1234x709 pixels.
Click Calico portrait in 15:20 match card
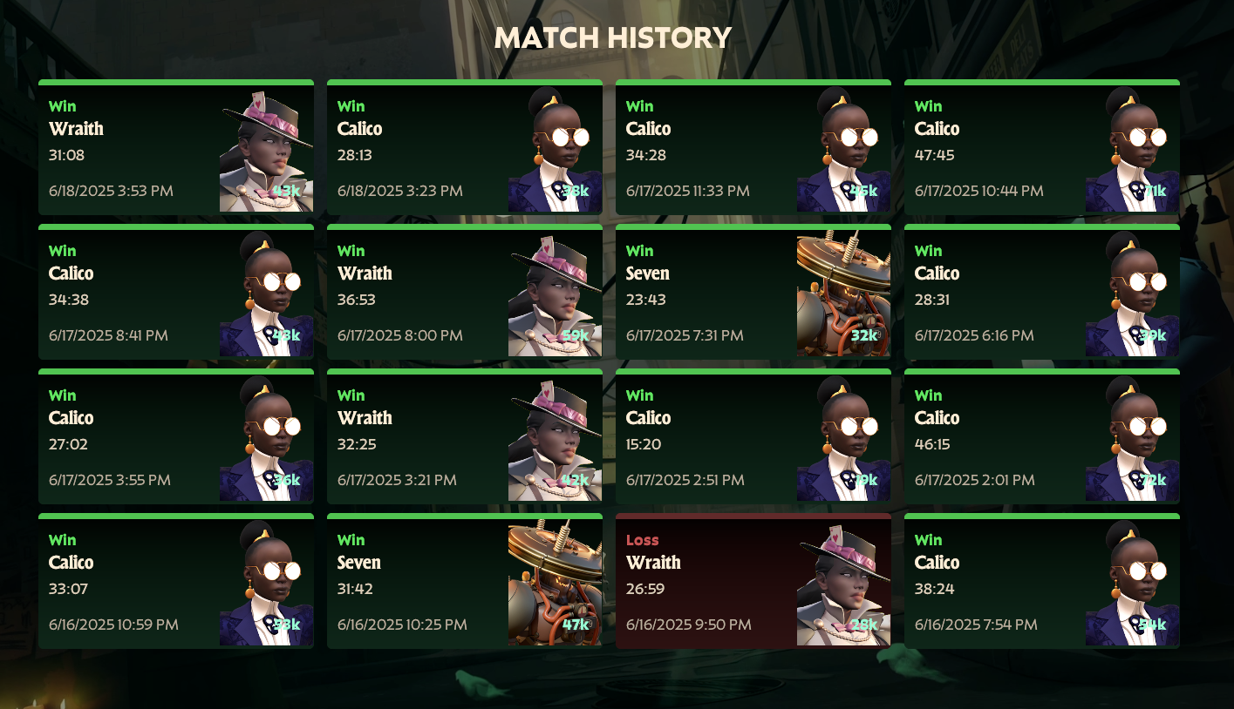pyautogui.click(x=843, y=439)
